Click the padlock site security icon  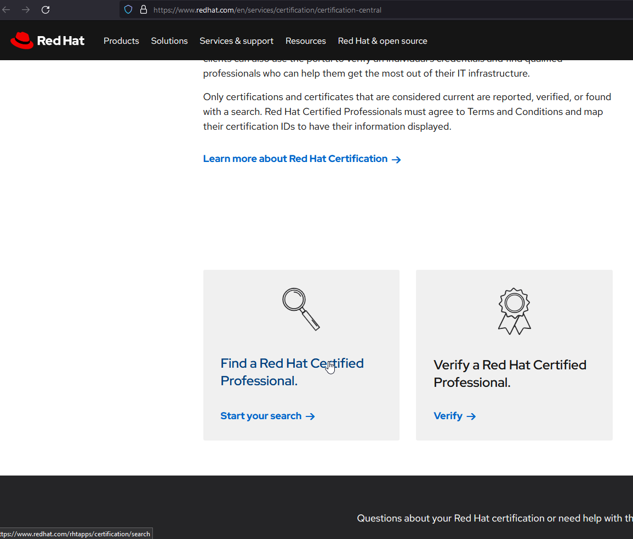144,10
